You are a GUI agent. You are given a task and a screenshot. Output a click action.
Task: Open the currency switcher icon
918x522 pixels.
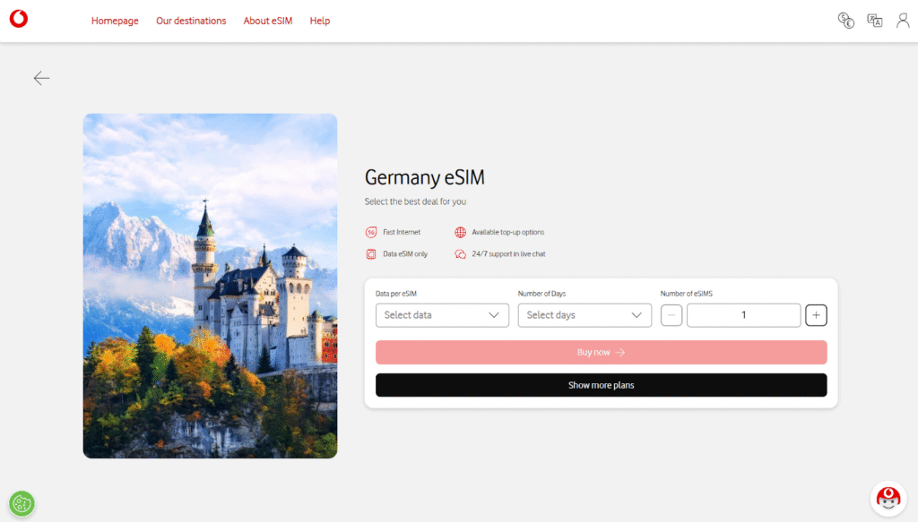coord(845,20)
